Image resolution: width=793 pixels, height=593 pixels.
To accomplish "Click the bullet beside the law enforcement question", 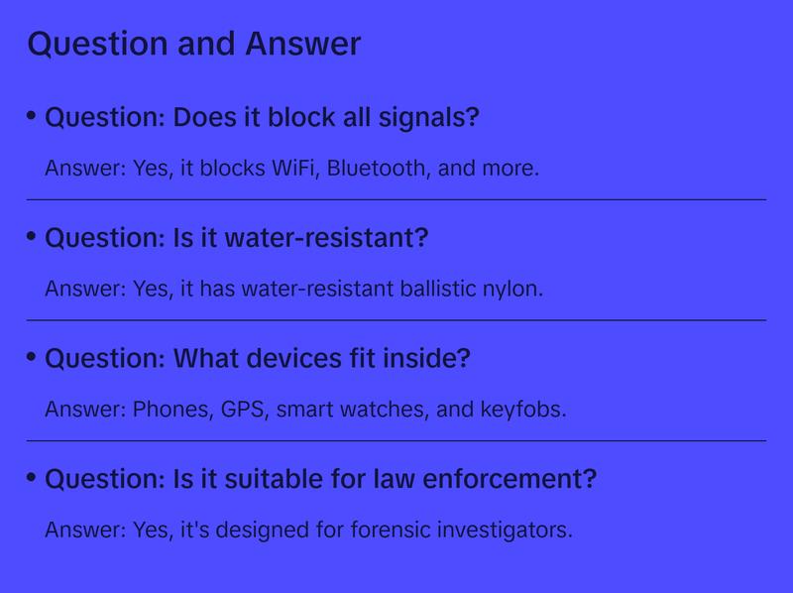I will pyautogui.click(x=32, y=478).
